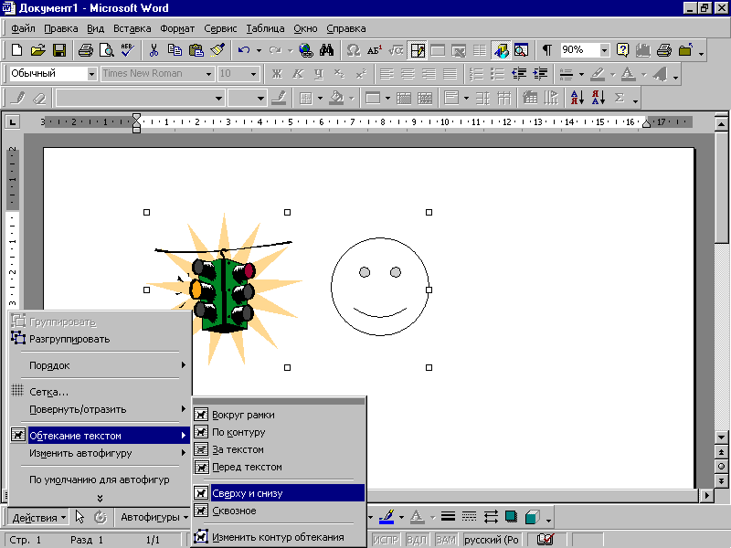731x548 pixels.
Task: Choose Сквозное wrapping option
Action: click(279, 511)
